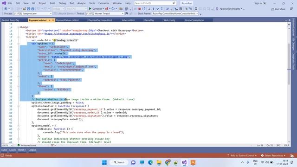Collapse the body tag outlining toggle
Screen dimensions: 297x167
tap(19, 27)
